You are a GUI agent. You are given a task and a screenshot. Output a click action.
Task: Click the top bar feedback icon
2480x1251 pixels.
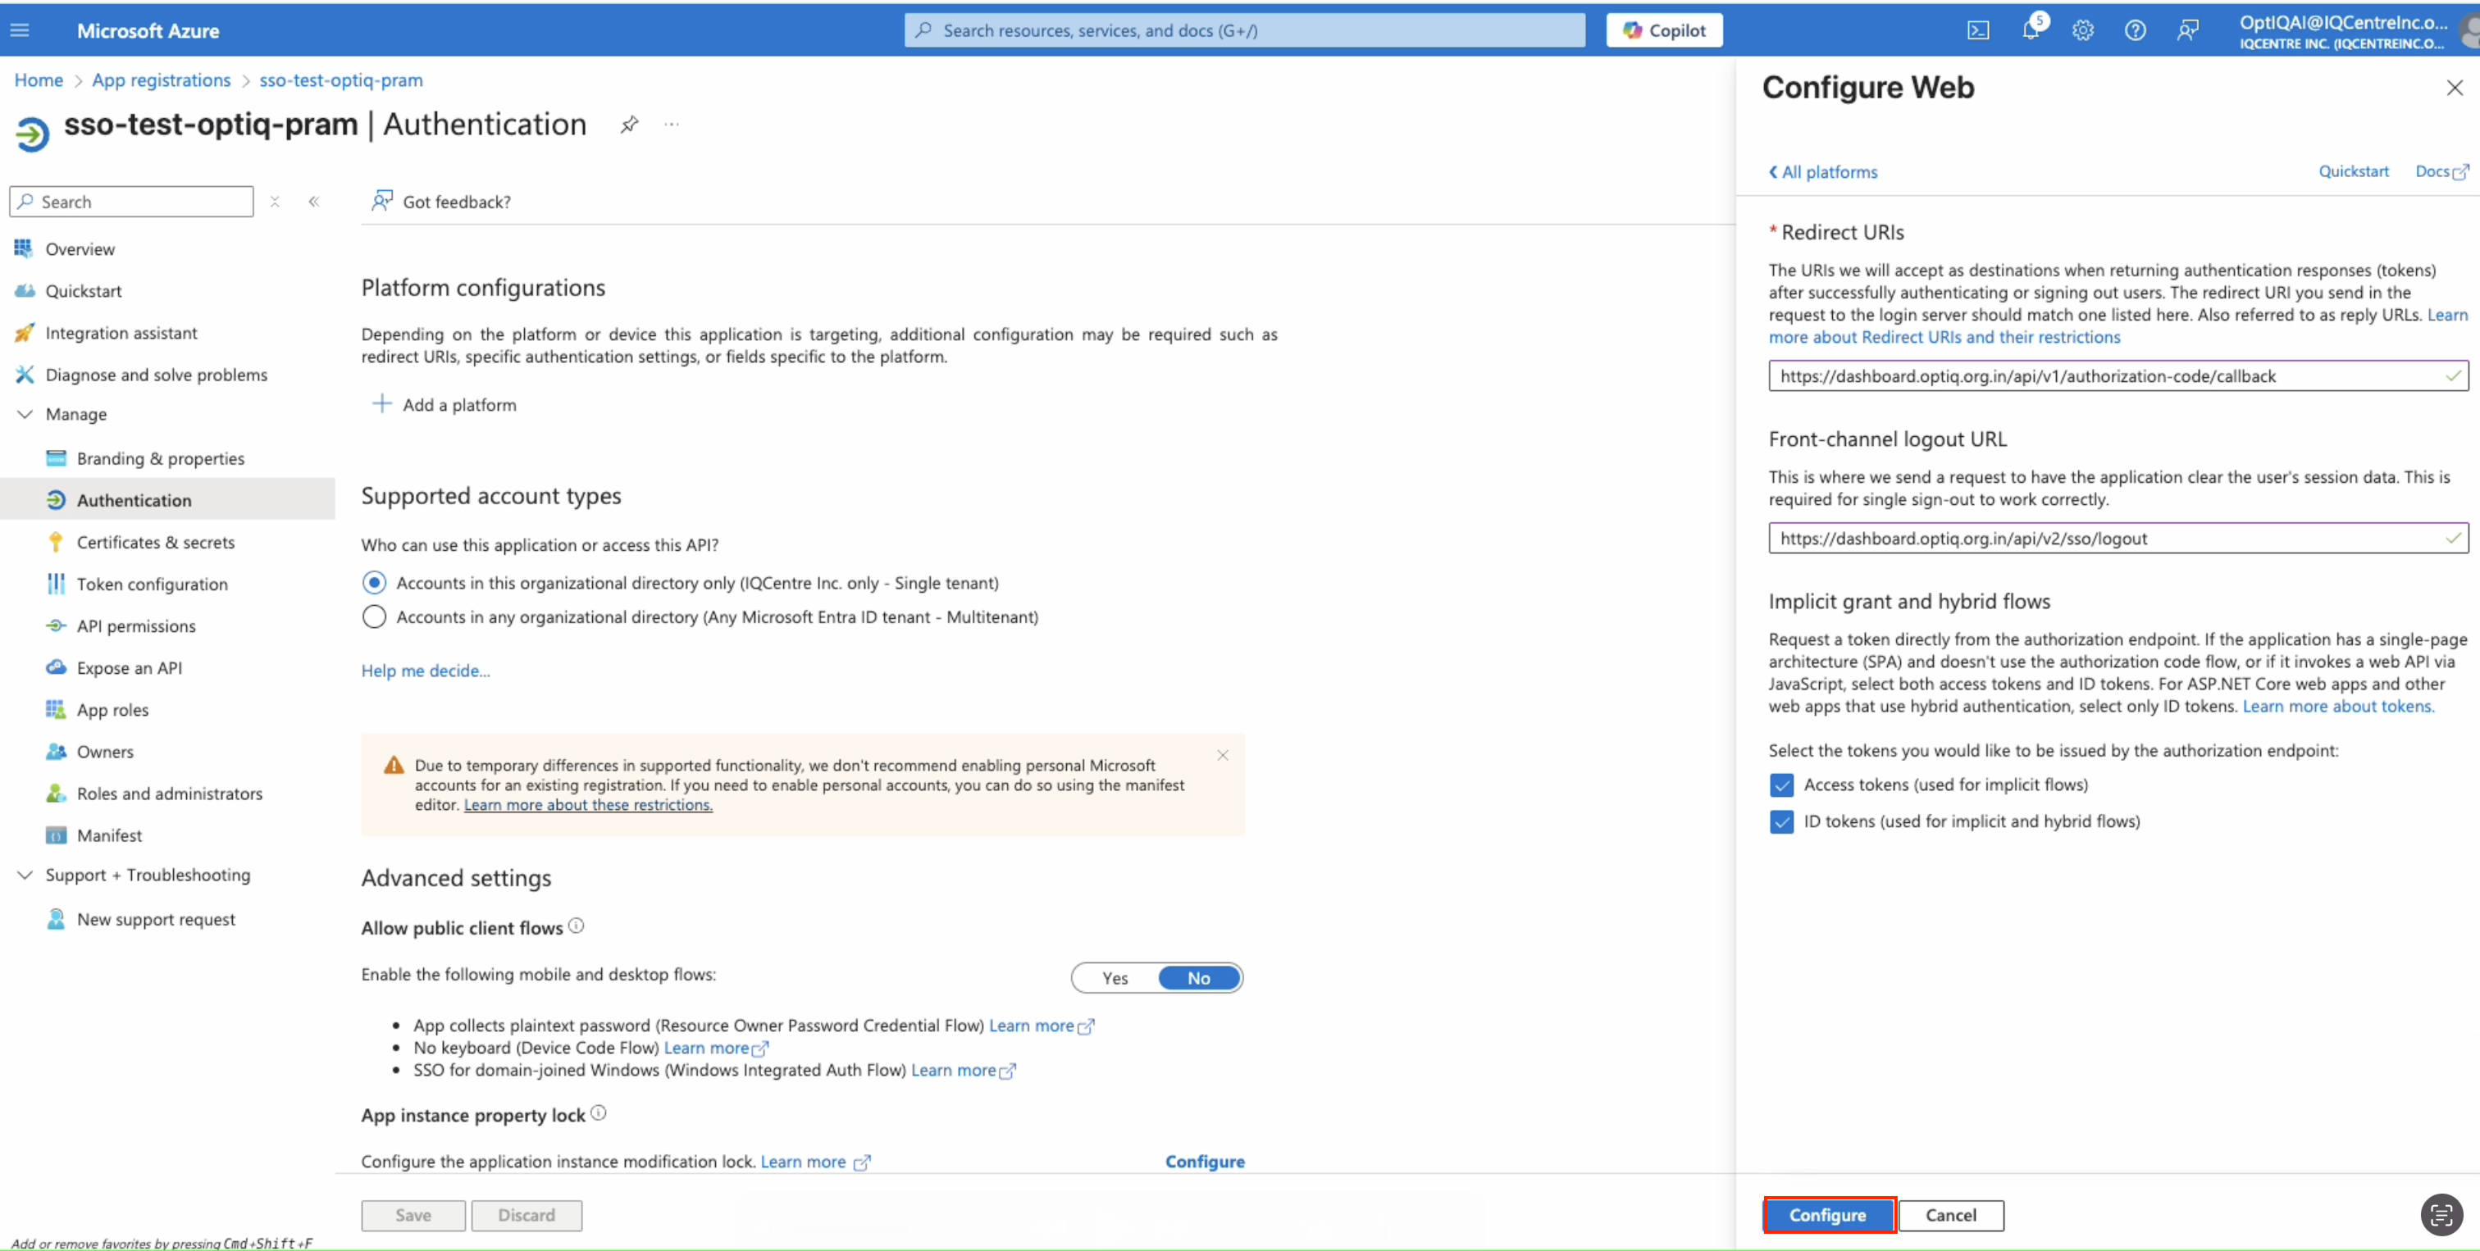click(x=2187, y=31)
